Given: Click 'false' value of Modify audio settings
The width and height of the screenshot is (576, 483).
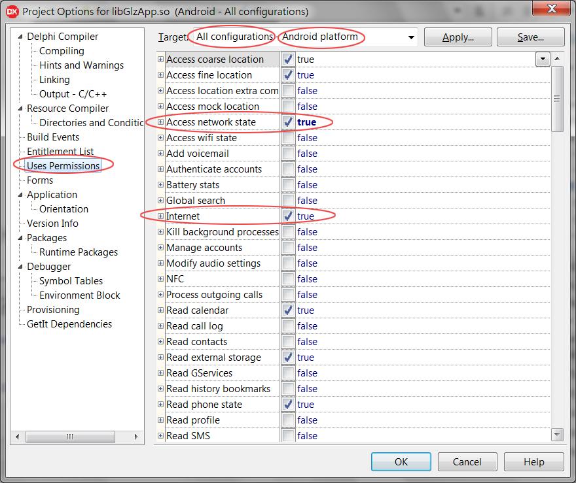Looking at the screenshot, I should (x=307, y=263).
